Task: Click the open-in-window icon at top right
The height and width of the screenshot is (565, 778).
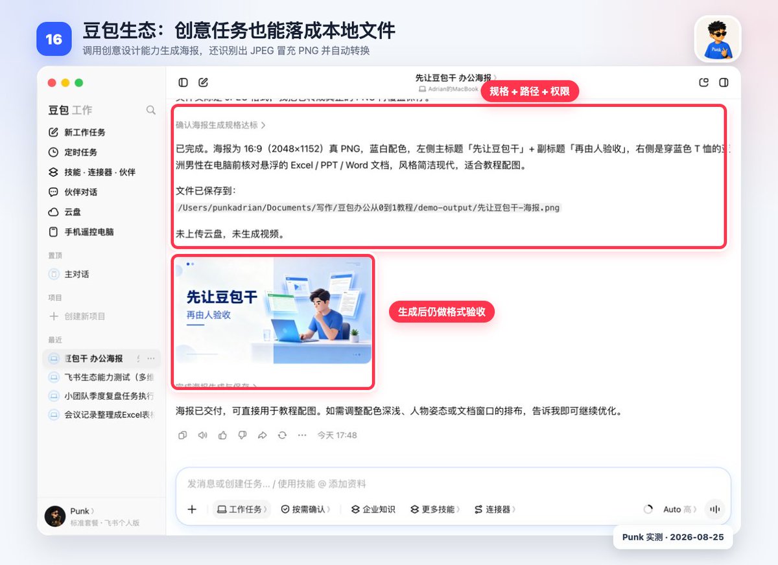Action: (x=703, y=82)
